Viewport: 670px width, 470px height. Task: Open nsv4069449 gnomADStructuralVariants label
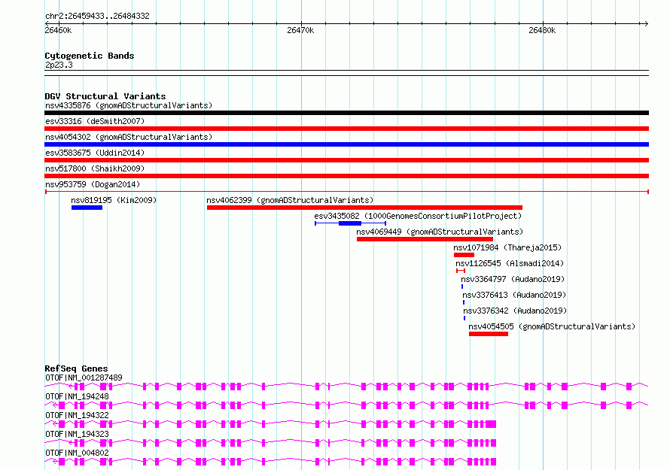(x=440, y=232)
